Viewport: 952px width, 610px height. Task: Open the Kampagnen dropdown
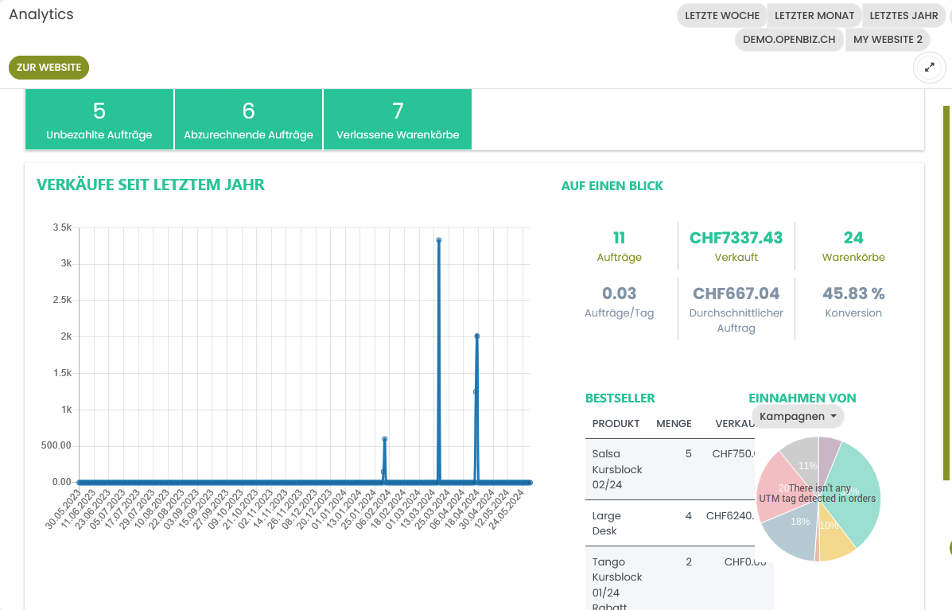point(798,416)
